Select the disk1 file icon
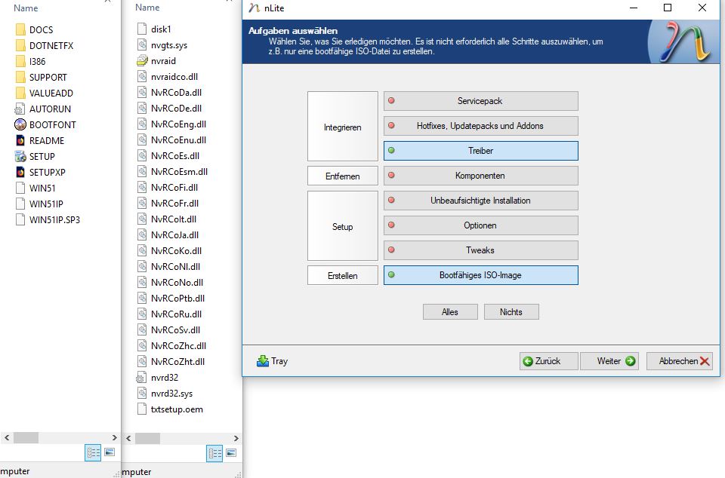The height and width of the screenshot is (478, 725). tap(142, 29)
